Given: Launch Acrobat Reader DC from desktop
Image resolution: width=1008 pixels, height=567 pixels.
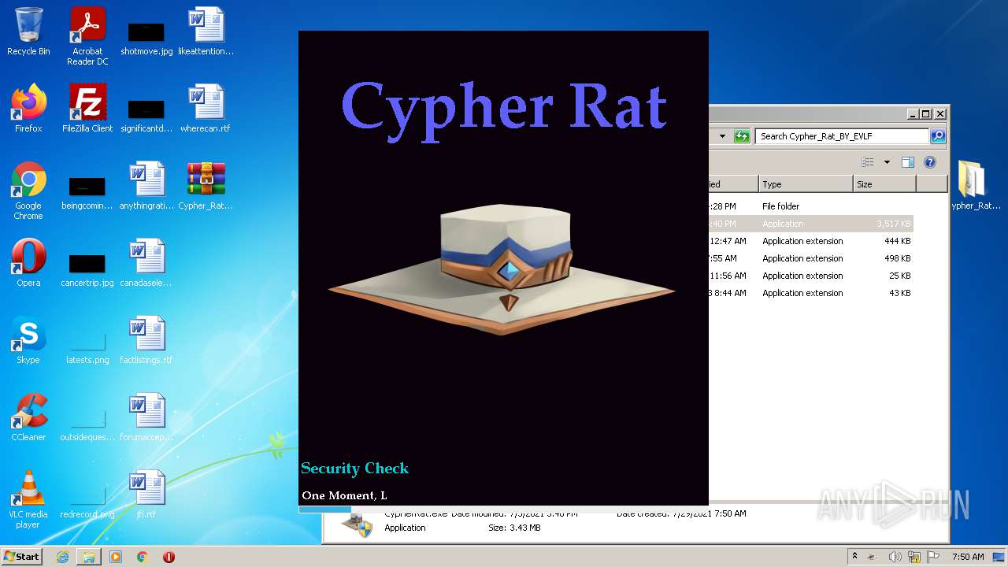Looking at the screenshot, I should pyautogui.click(x=87, y=36).
